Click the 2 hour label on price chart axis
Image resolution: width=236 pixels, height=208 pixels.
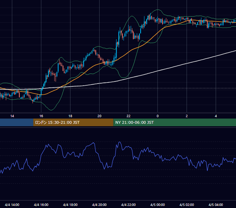click(x=187, y=116)
